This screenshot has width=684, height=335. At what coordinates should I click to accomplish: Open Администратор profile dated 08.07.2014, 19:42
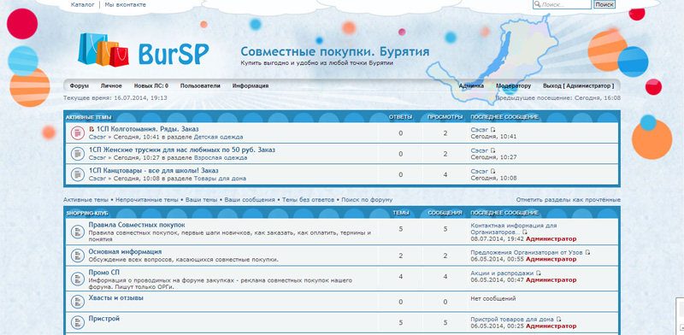pos(551,239)
